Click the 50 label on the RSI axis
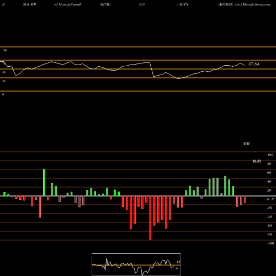 click(x=4, y=72)
